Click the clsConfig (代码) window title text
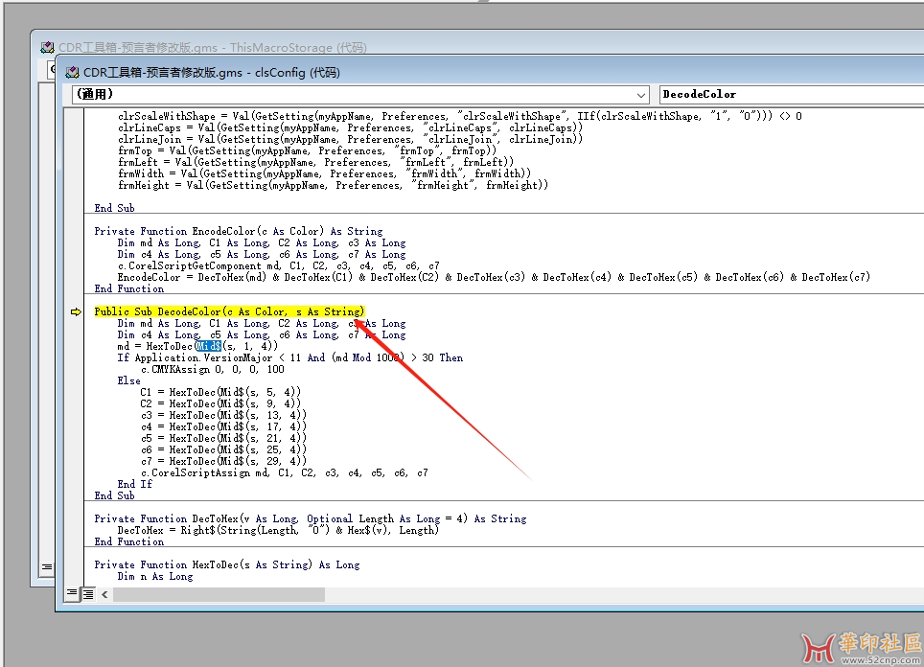 (x=212, y=73)
